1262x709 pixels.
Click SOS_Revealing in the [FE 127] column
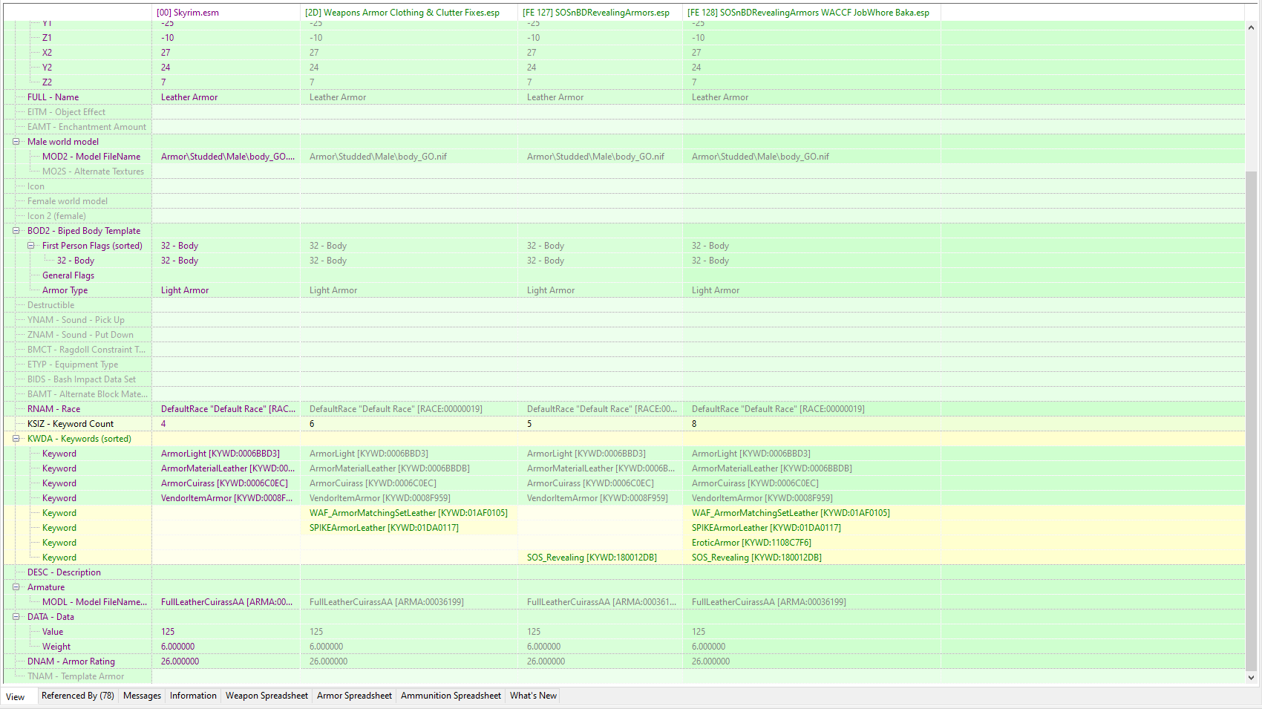coord(601,558)
